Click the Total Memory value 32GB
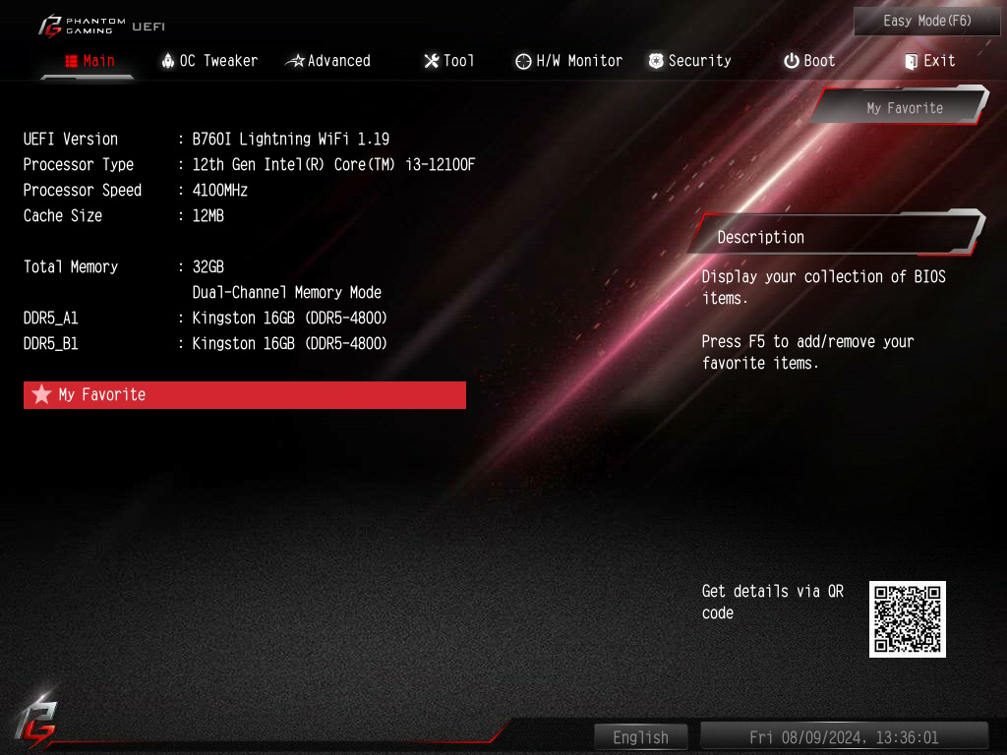Viewport: 1007px width, 755px height. tap(208, 267)
